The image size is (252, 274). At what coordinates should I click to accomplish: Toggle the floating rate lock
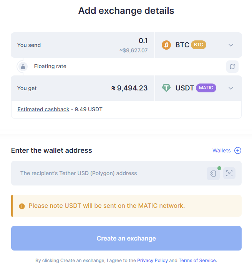pyautogui.click(x=23, y=67)
